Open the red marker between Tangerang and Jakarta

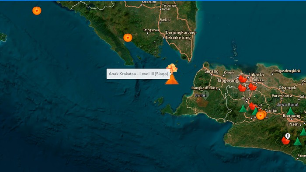243,79
